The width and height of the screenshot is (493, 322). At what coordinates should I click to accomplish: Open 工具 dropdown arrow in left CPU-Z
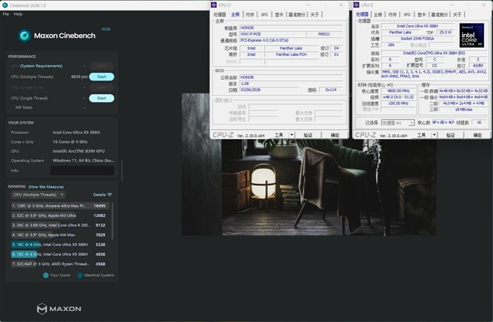[x=291, y=135]
